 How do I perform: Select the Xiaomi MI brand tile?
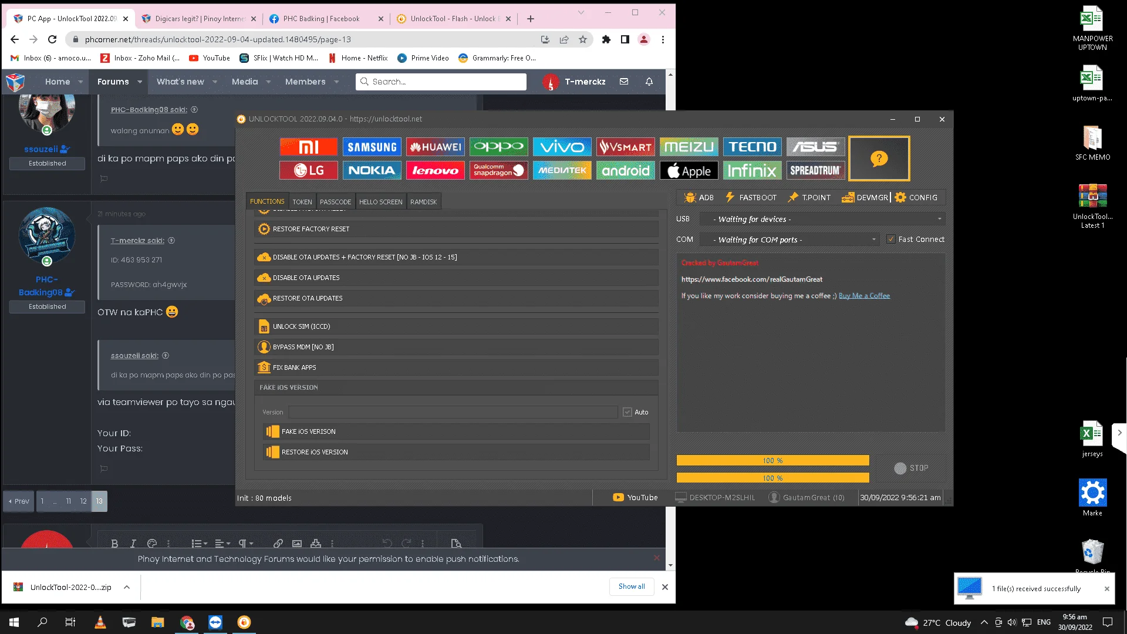coord(309,147)
